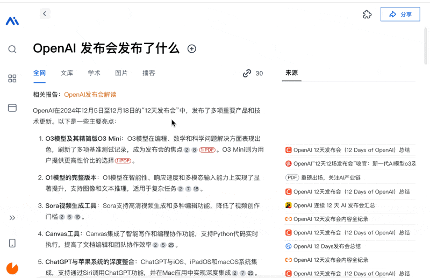This screenshot has height=278, width=430.
Task: Click the 分享 share button
Action: [x=400, y=15]
